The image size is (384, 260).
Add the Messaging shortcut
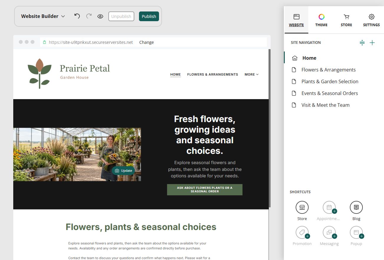(329, 232)
